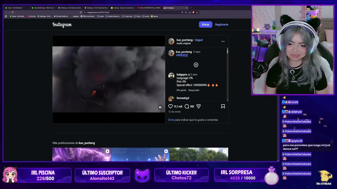Click the Último Suscriptor Alonsito142 panel
Screen dimensions: 337x189
(102, 175)
